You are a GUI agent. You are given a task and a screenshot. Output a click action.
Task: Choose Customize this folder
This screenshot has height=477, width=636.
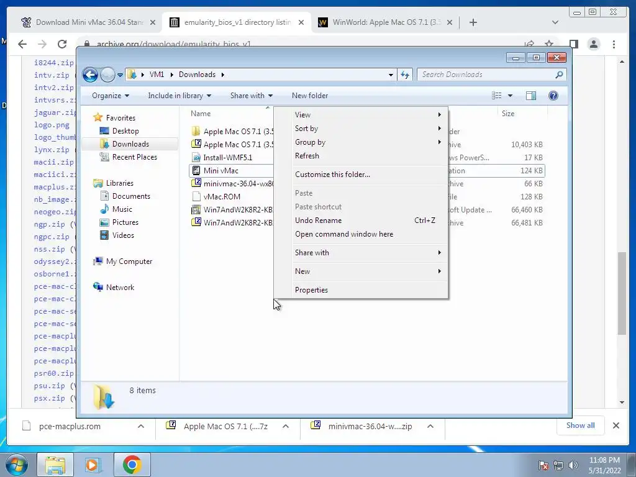click(361, 175)
